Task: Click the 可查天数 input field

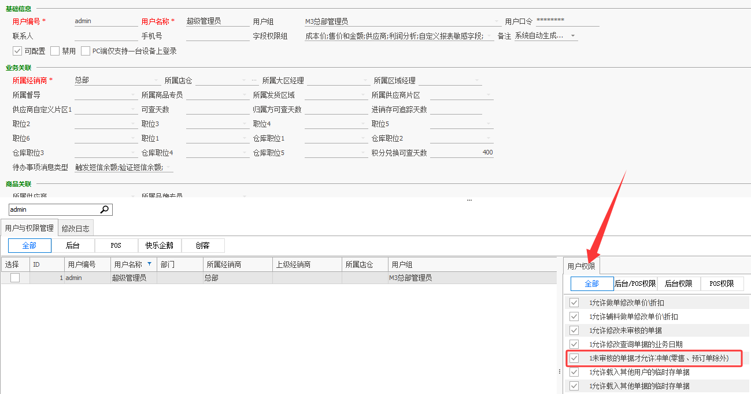Action: pos(217,109)
